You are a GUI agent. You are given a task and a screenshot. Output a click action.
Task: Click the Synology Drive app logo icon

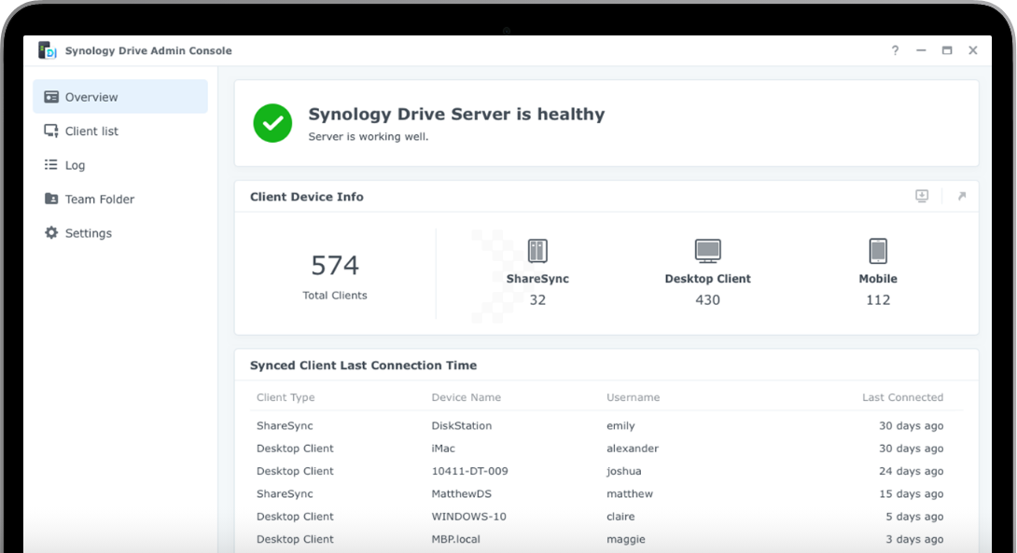[x=48, y=50]
